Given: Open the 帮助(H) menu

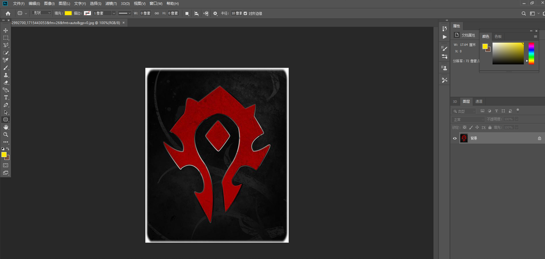Looking at the screenshot, I should (x=172, y=4).
